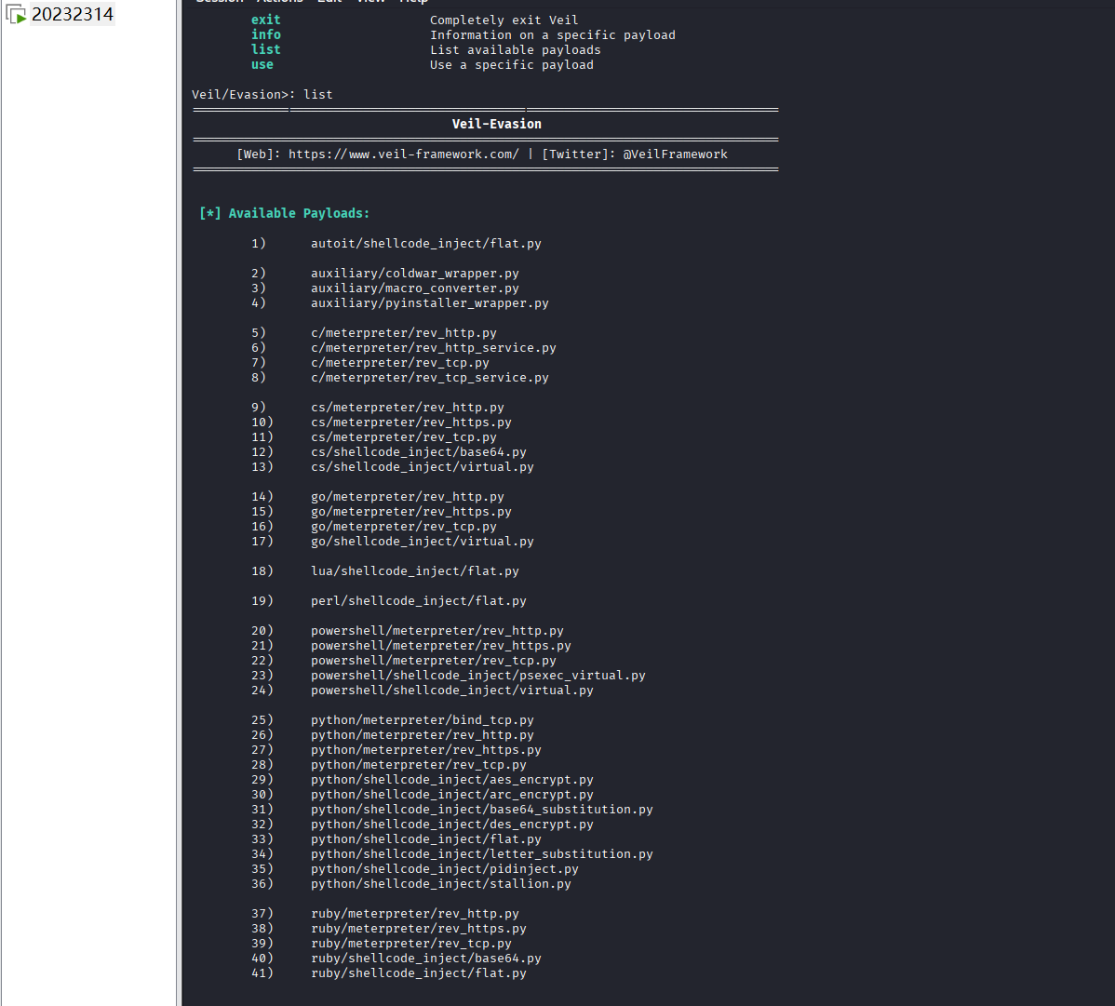The width and height of the screenshot is (1115, 1006).
Task: Click payload python/meterpreter/rev_https.py
Action: [x=426, y=750]
